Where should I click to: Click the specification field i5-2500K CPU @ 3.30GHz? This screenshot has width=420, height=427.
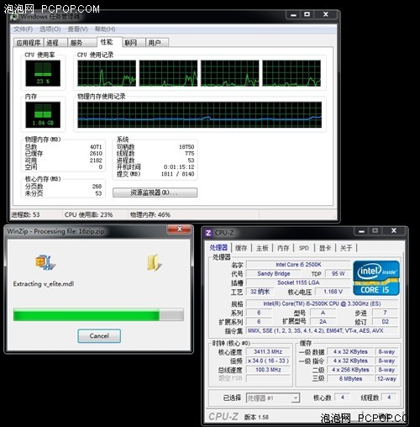pos(322,304)
